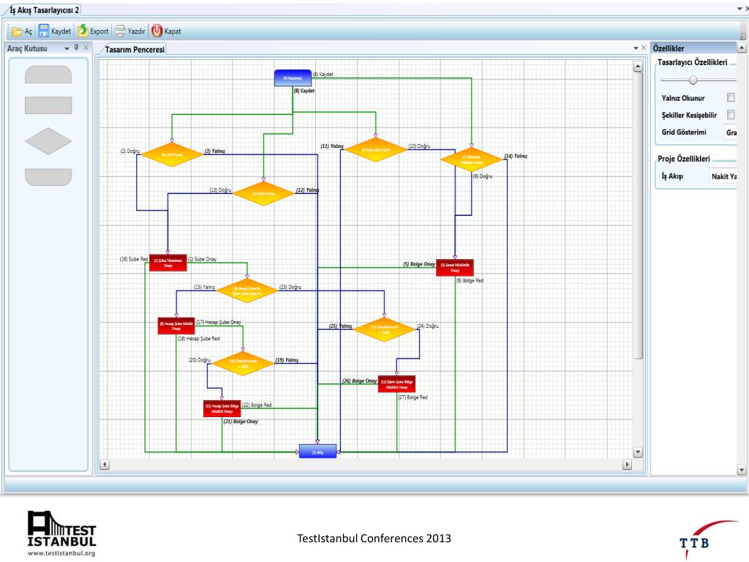Click the Aç (open) folder icon
This screenshot has height=562, width=749.
[x=18, y=31]
